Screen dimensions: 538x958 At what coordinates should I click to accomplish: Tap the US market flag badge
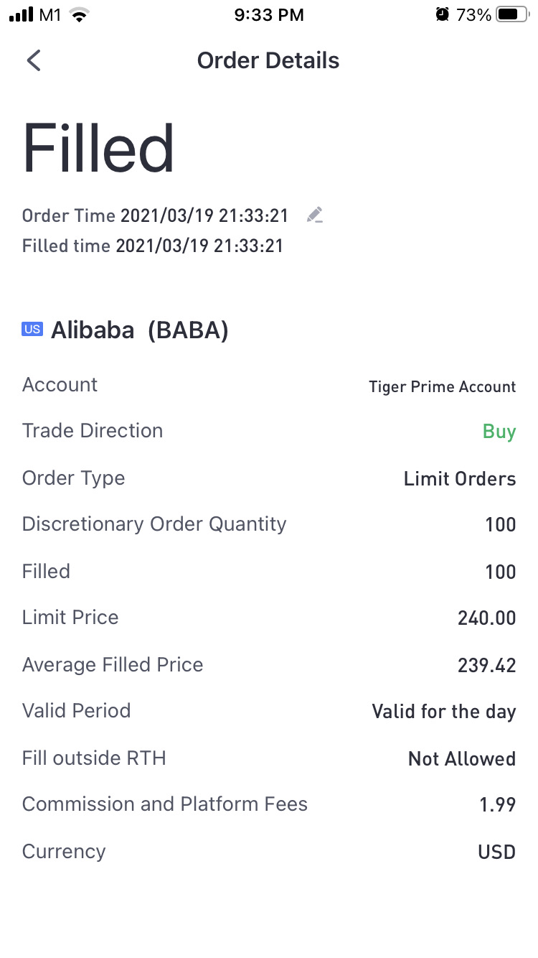[x=32, y=330]
